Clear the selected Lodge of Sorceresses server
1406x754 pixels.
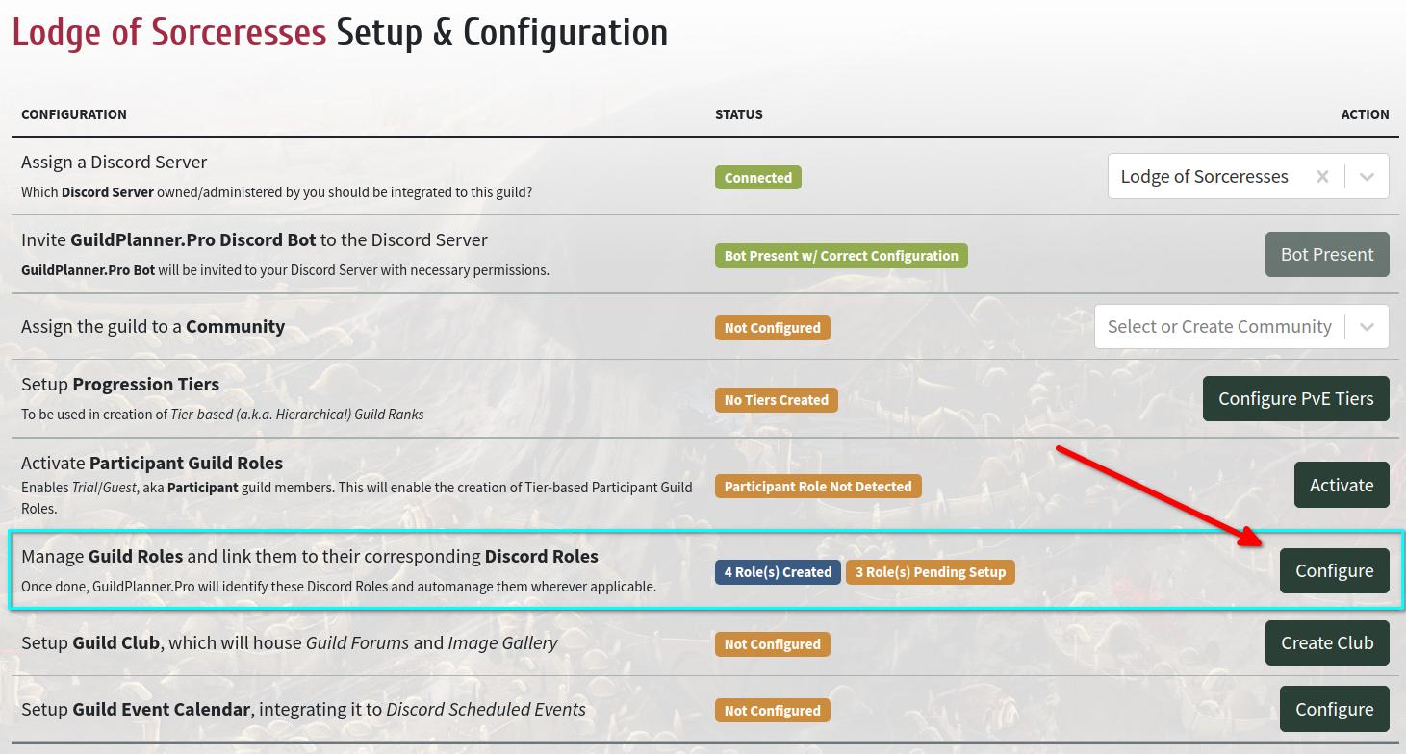coord(1322,177)
